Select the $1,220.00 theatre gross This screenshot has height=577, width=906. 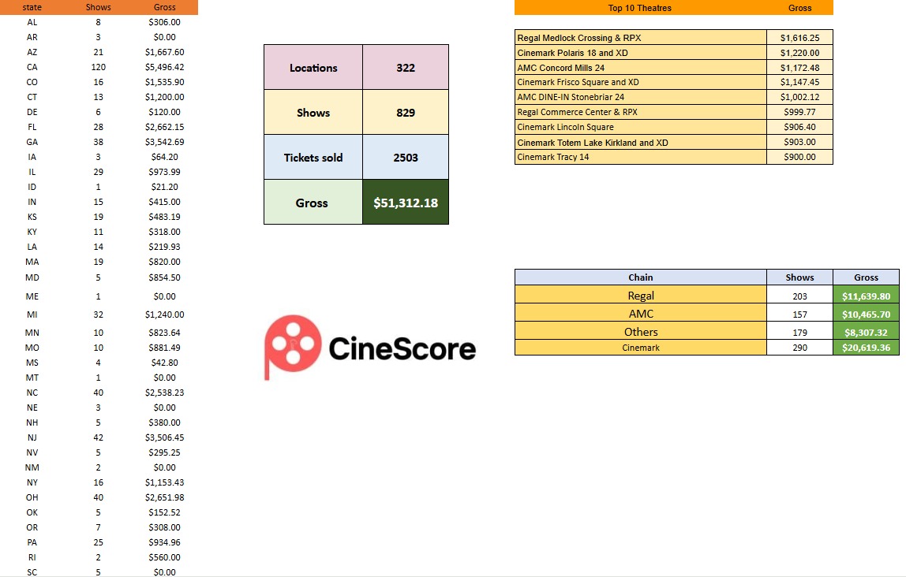coord(799,53)
